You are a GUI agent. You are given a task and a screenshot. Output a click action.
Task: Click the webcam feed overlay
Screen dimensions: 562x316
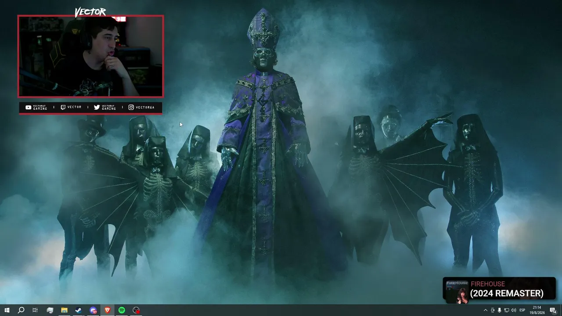[90, 56]
